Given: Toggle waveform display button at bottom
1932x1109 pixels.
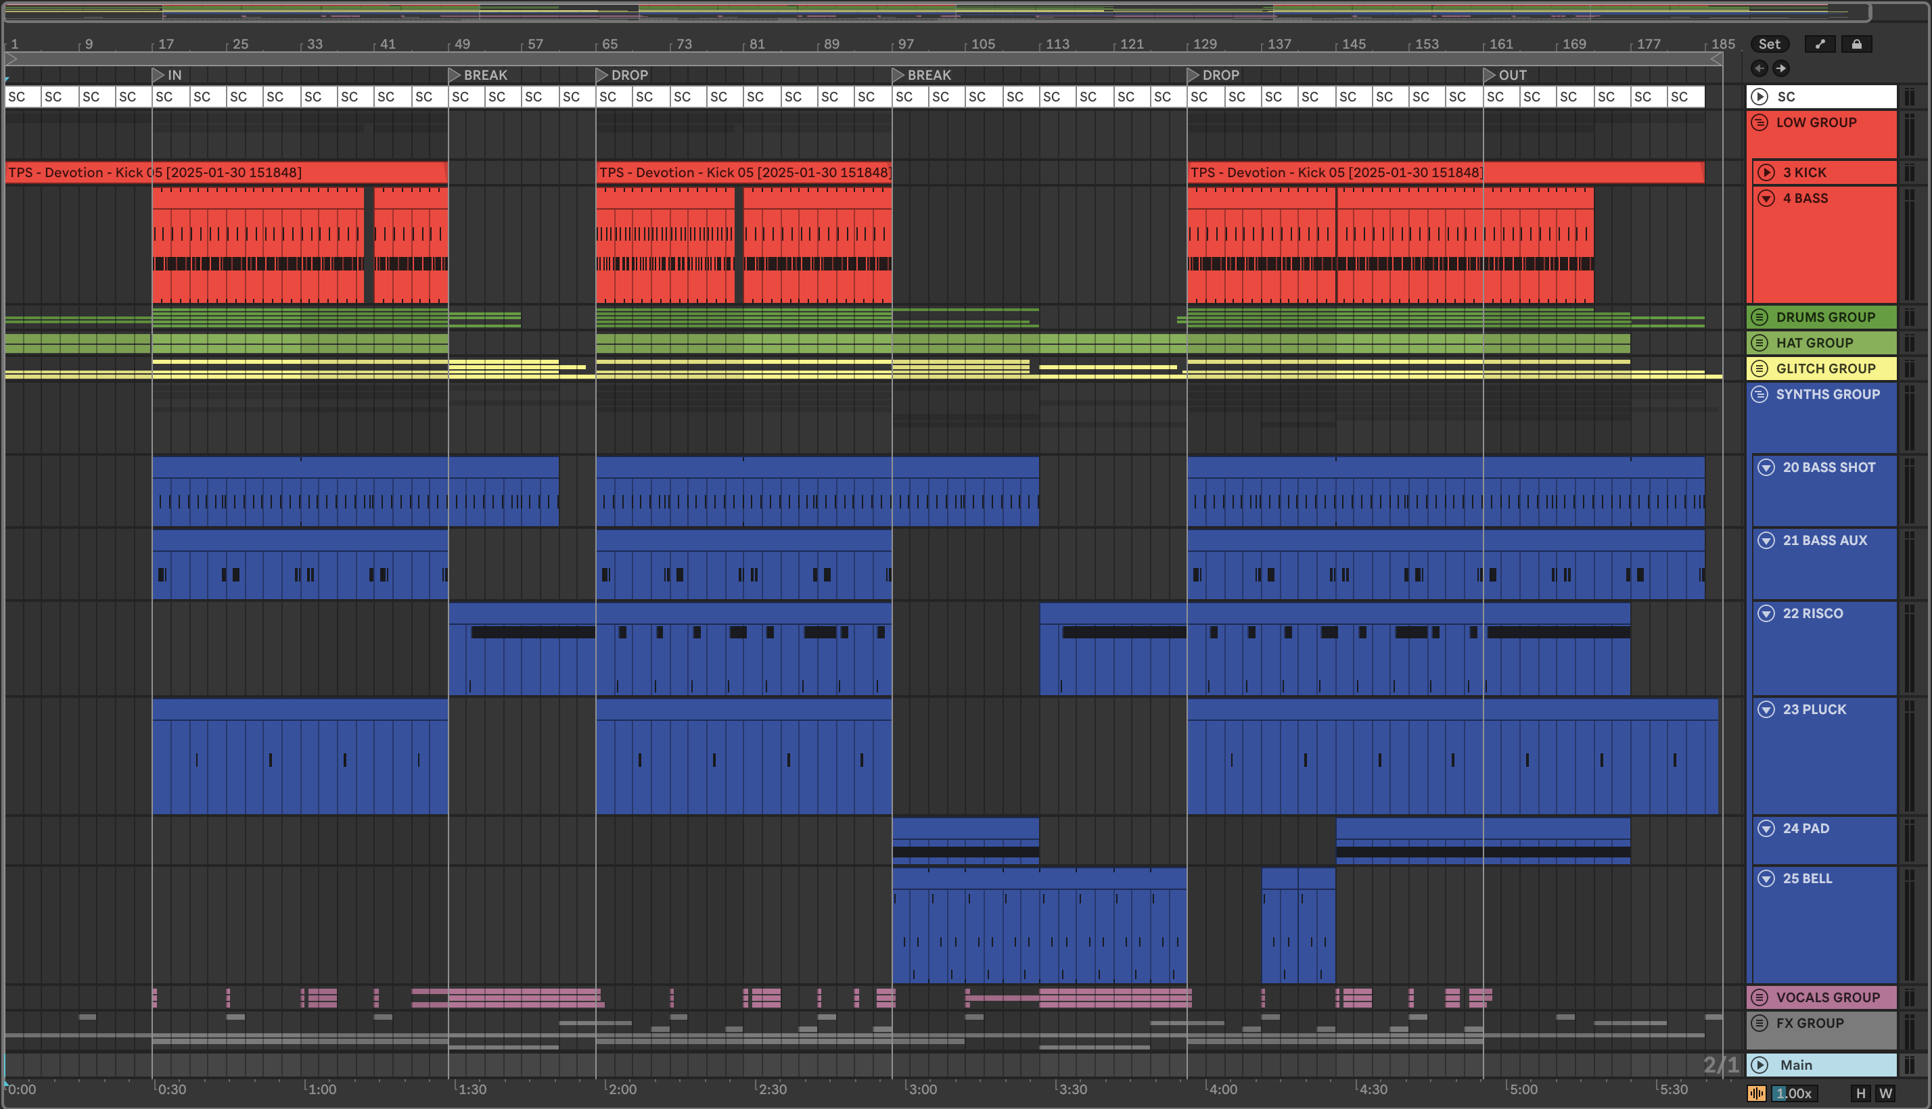Looking at the screenshot, I should tap(1757, 1093).
